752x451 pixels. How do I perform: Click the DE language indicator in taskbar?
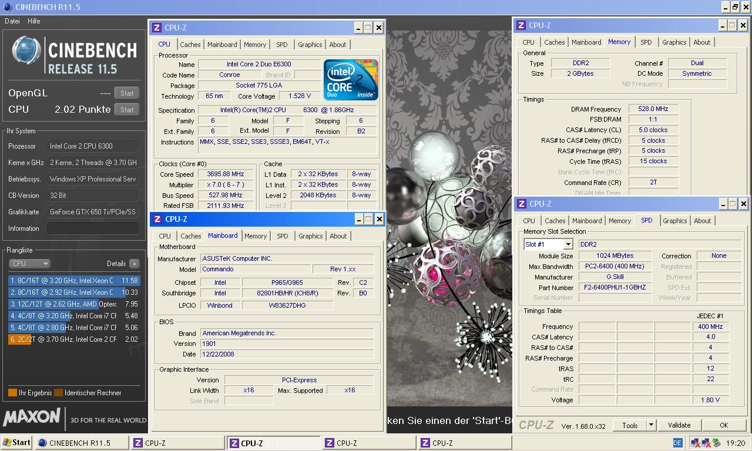[x=677, y=443]
